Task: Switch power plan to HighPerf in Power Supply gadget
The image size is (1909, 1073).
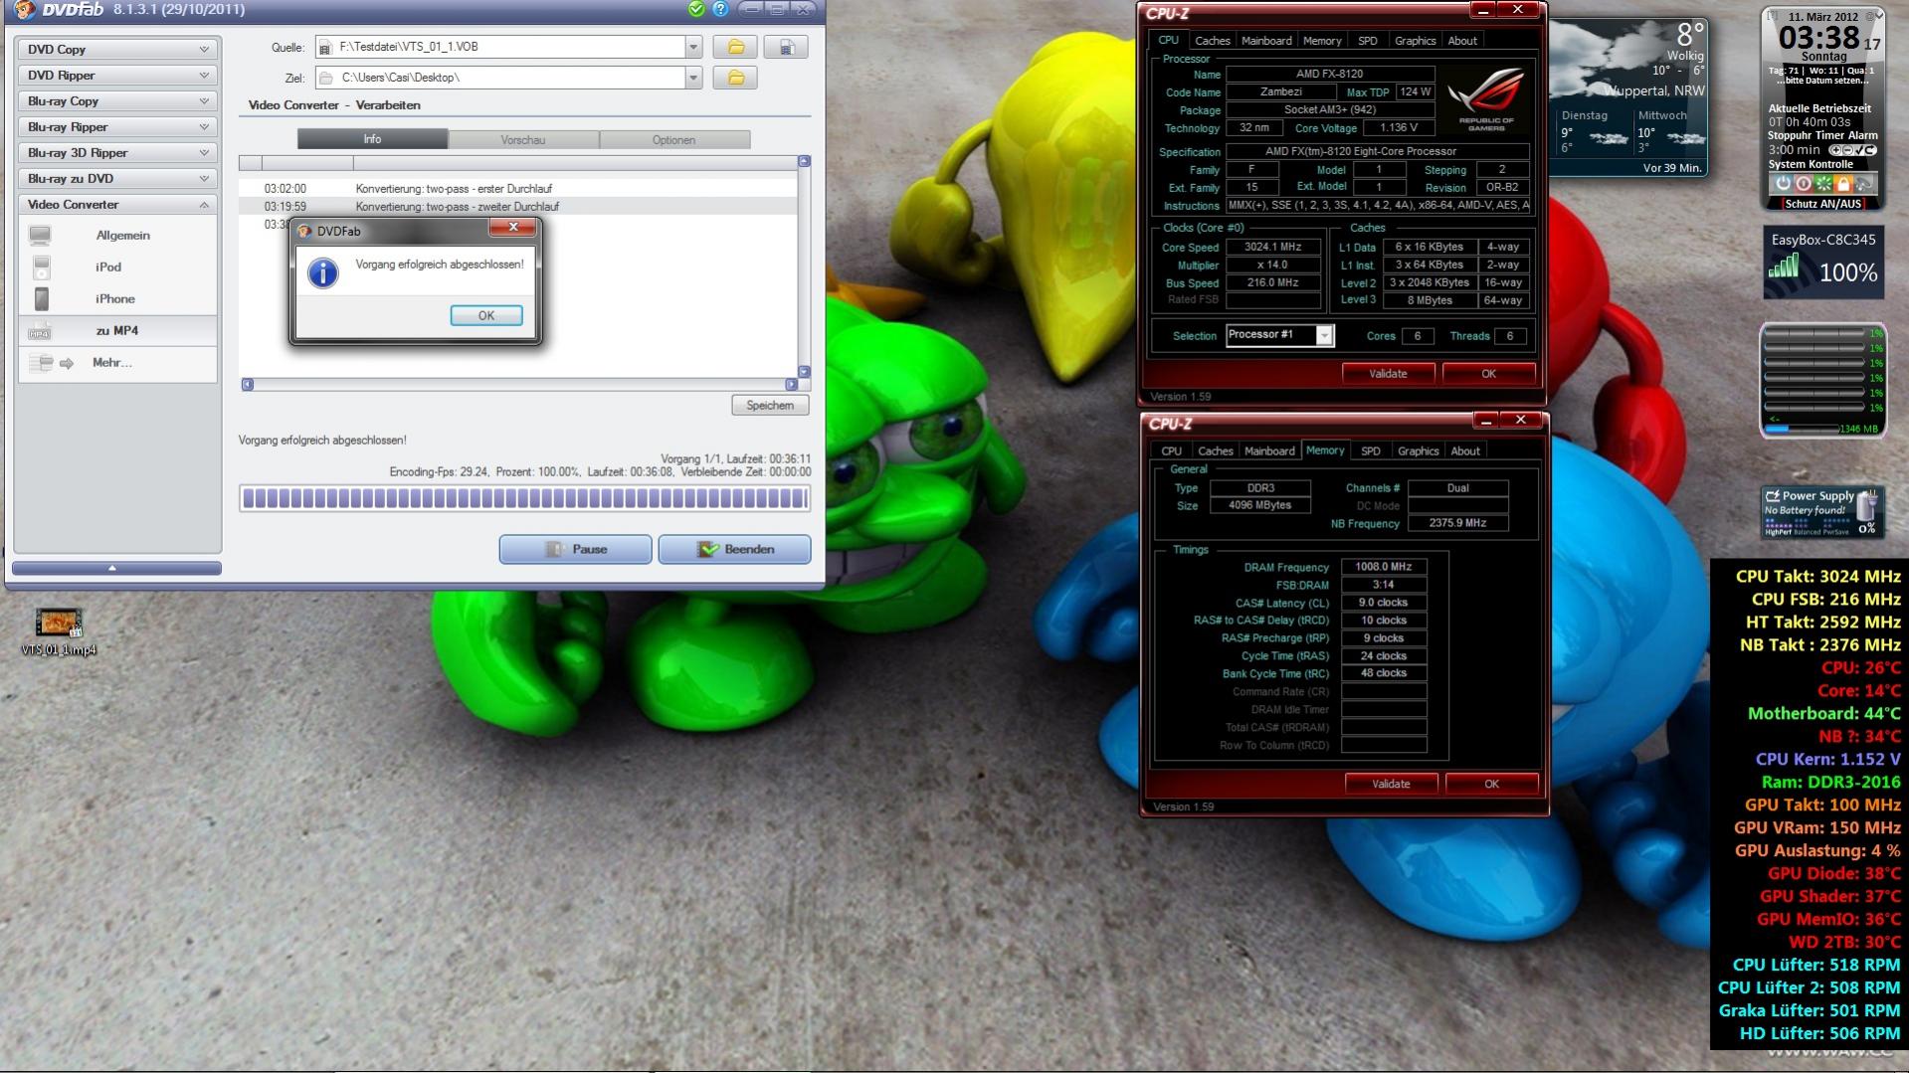Action: coord(1777,532)
